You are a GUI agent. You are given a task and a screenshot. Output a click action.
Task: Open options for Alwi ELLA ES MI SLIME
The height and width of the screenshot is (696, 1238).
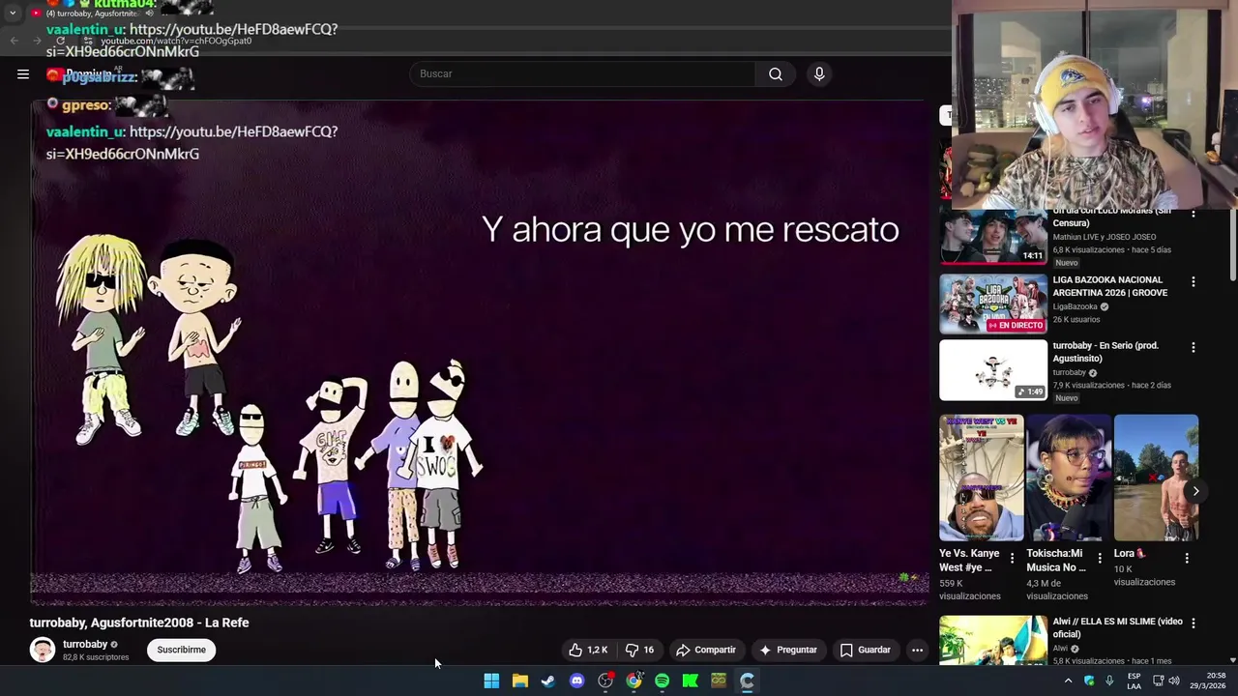tap(1193, 623)
